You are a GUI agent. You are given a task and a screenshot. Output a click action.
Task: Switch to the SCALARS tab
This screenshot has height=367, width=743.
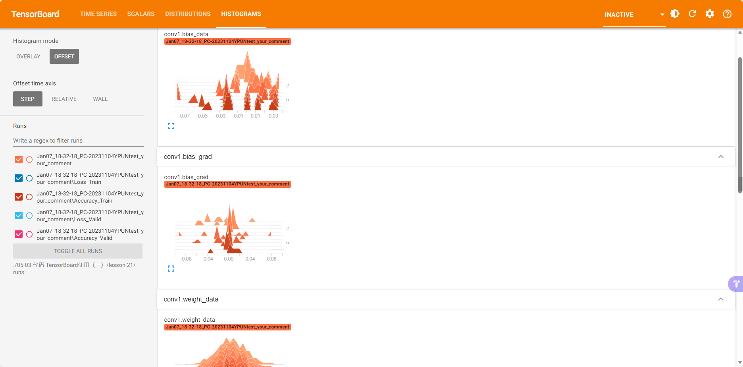141,14
